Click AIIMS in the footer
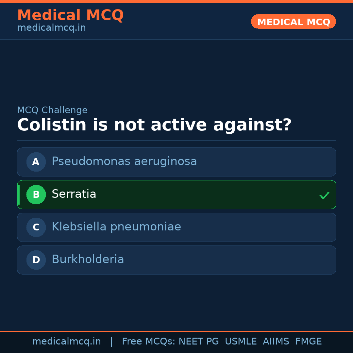This screenshot has width=353, height=353. [276, 342]
